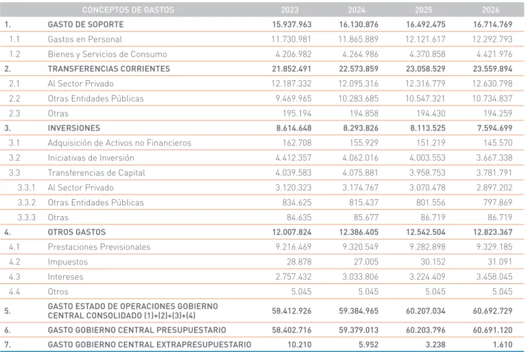Viewport: 526px width, 352px height.
Task: Select GASTO GOBIERNO CENTRAL PRESUPUESTARIO row
Action: (x=262, y=330)
